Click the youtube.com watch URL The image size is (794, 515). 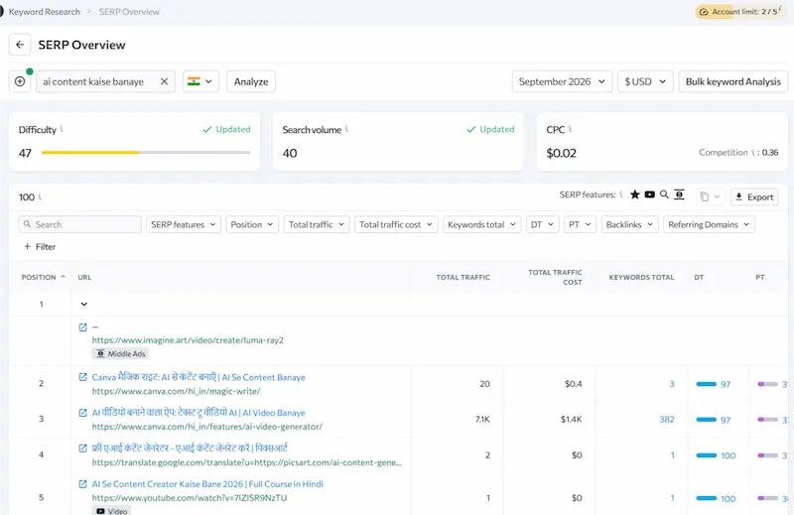tap(189, 498)
